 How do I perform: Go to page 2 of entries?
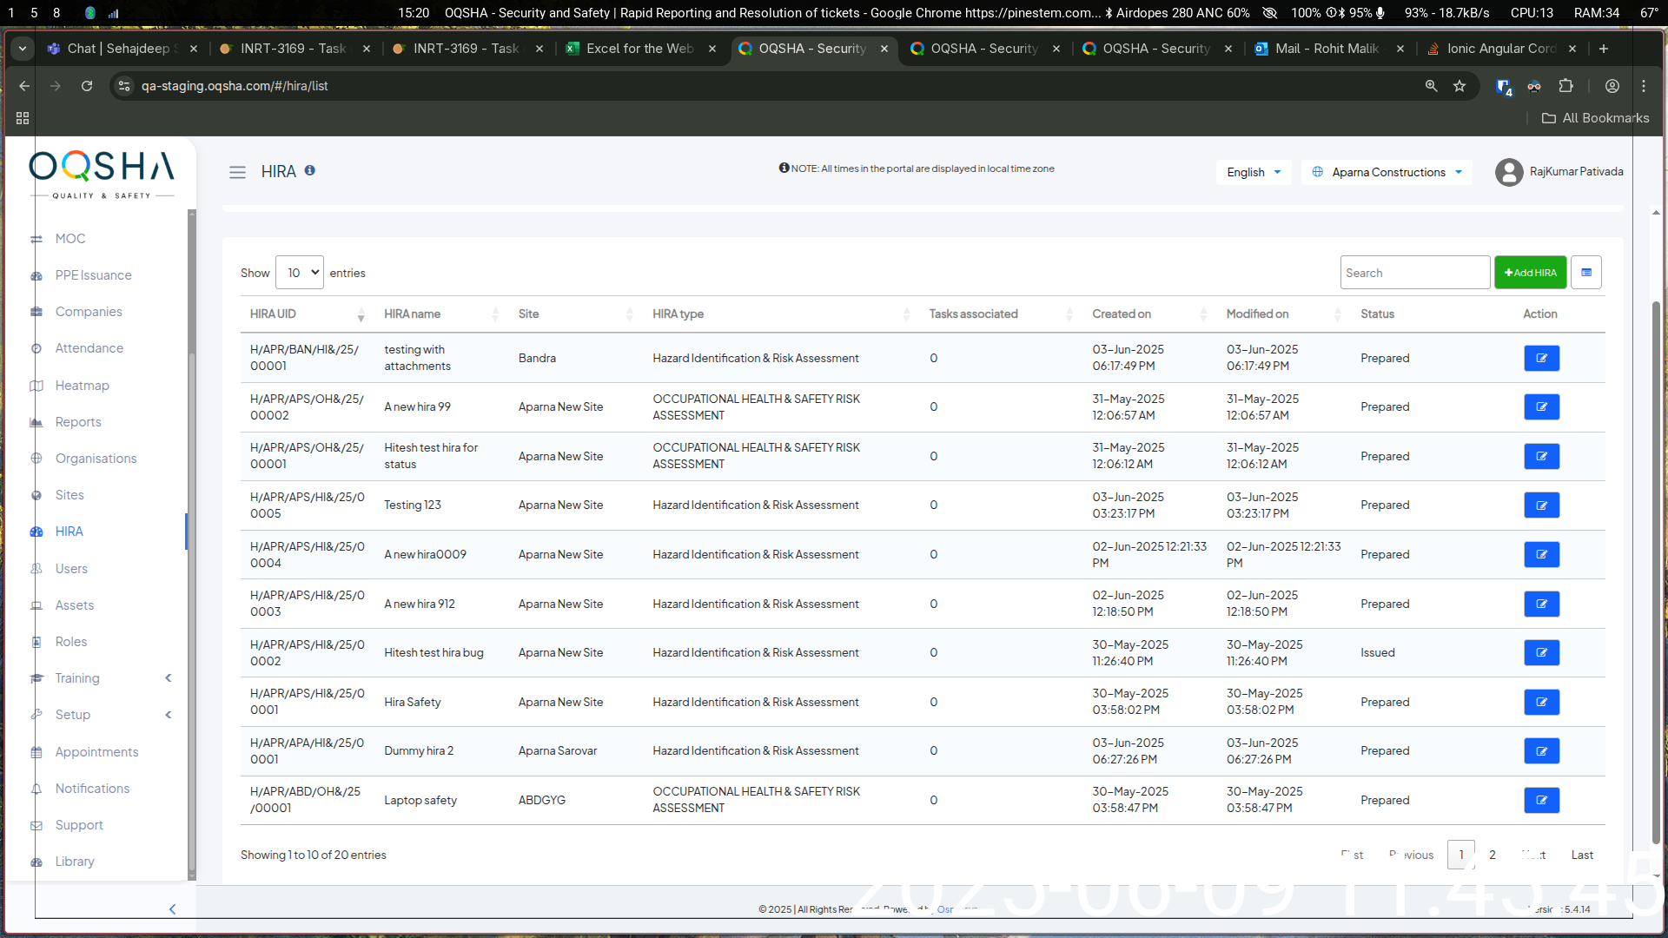click(x=1493, y=855)
